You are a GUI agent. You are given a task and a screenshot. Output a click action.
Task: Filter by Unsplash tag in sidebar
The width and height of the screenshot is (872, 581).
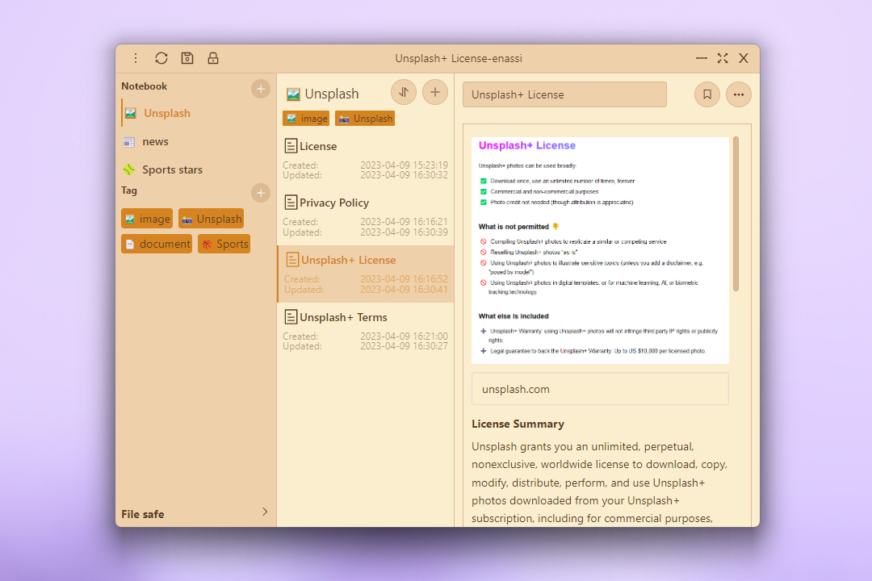[x=212, y=219]
